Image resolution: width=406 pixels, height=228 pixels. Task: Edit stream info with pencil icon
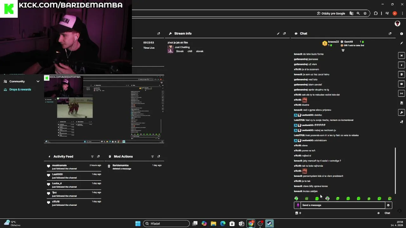coord(278,34)
